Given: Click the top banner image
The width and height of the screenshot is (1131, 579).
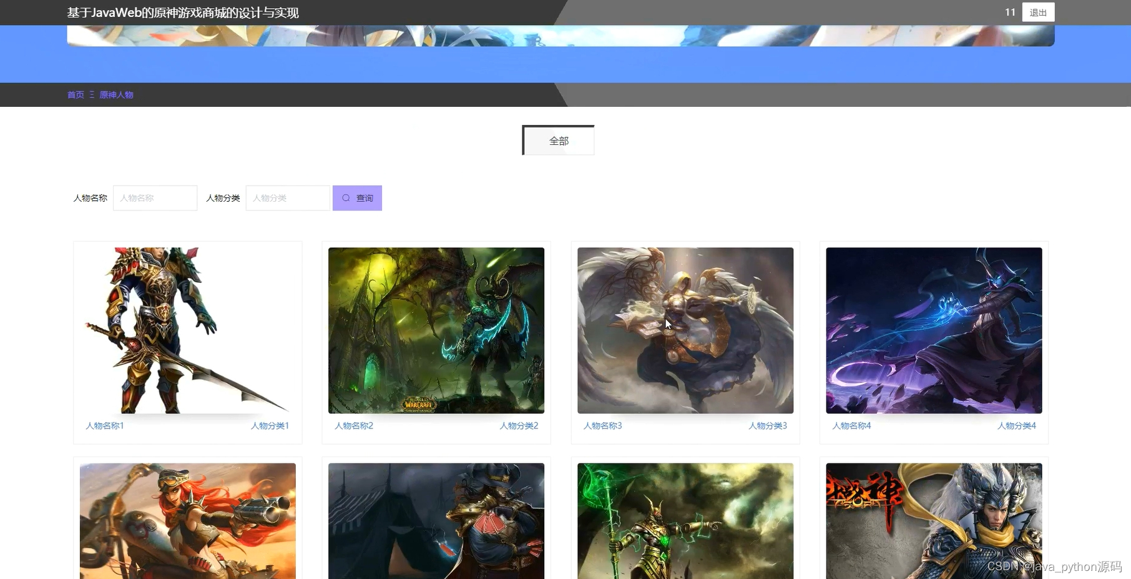Looking at the screenshot, I should [x=561, y=36].
